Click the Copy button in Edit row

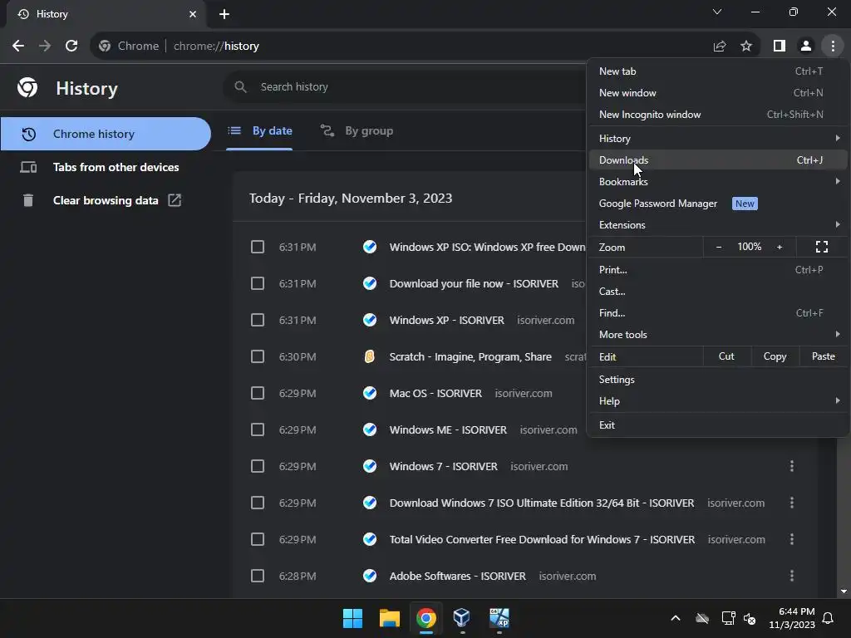point(775,356)
